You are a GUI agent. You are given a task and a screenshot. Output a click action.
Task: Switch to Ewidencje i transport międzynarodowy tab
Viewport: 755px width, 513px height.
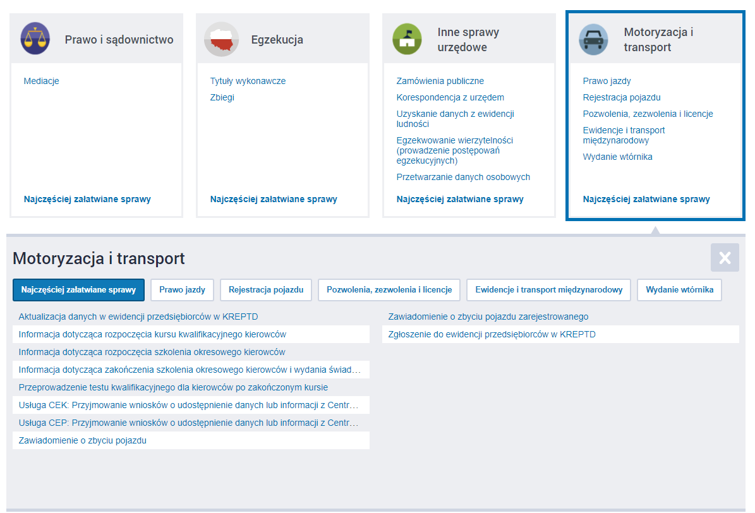pyautogui.click(x=548, y=290)
